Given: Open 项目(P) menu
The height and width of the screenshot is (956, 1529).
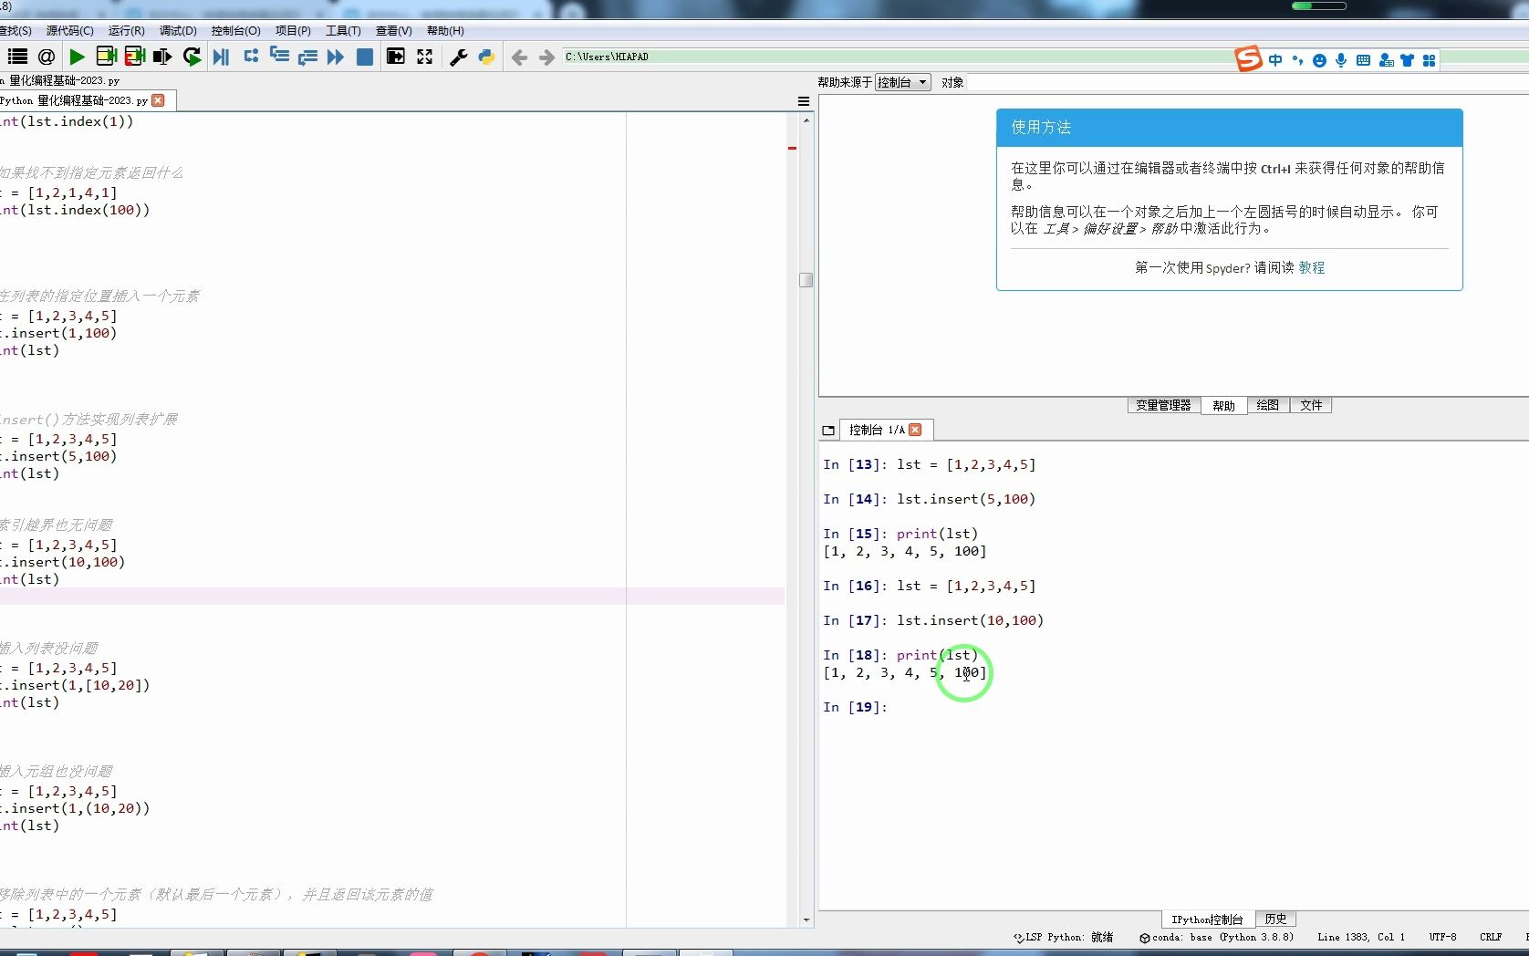Looking at the screenshot, I should tap(293, 30).
